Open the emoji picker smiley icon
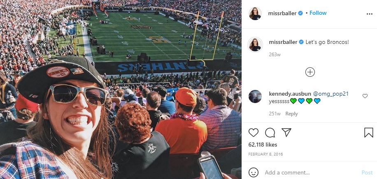The width and height of the screenshot is (377, 179). [x=254, y=172]
